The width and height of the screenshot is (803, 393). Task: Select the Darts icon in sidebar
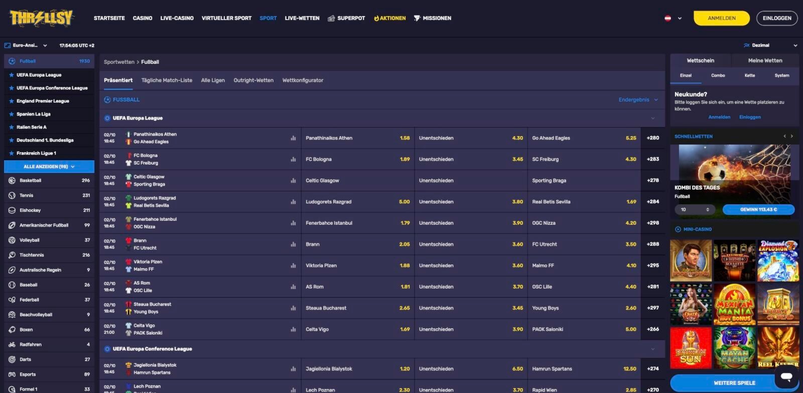pyautogui.click(x=12, y=360)
